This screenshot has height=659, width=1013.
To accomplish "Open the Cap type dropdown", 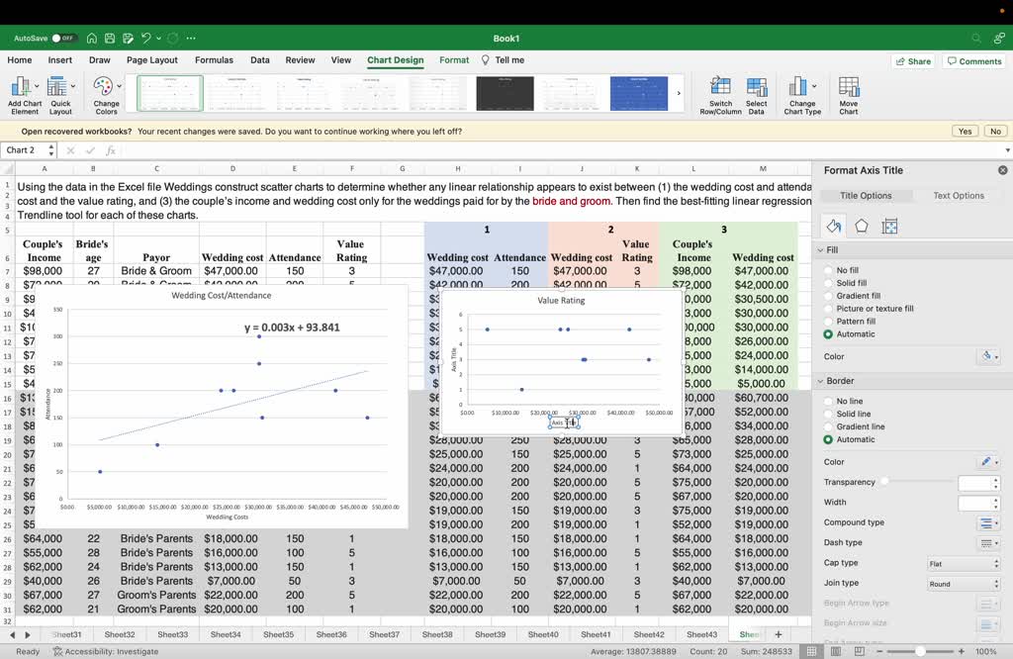I will click(x=963, y=562).
